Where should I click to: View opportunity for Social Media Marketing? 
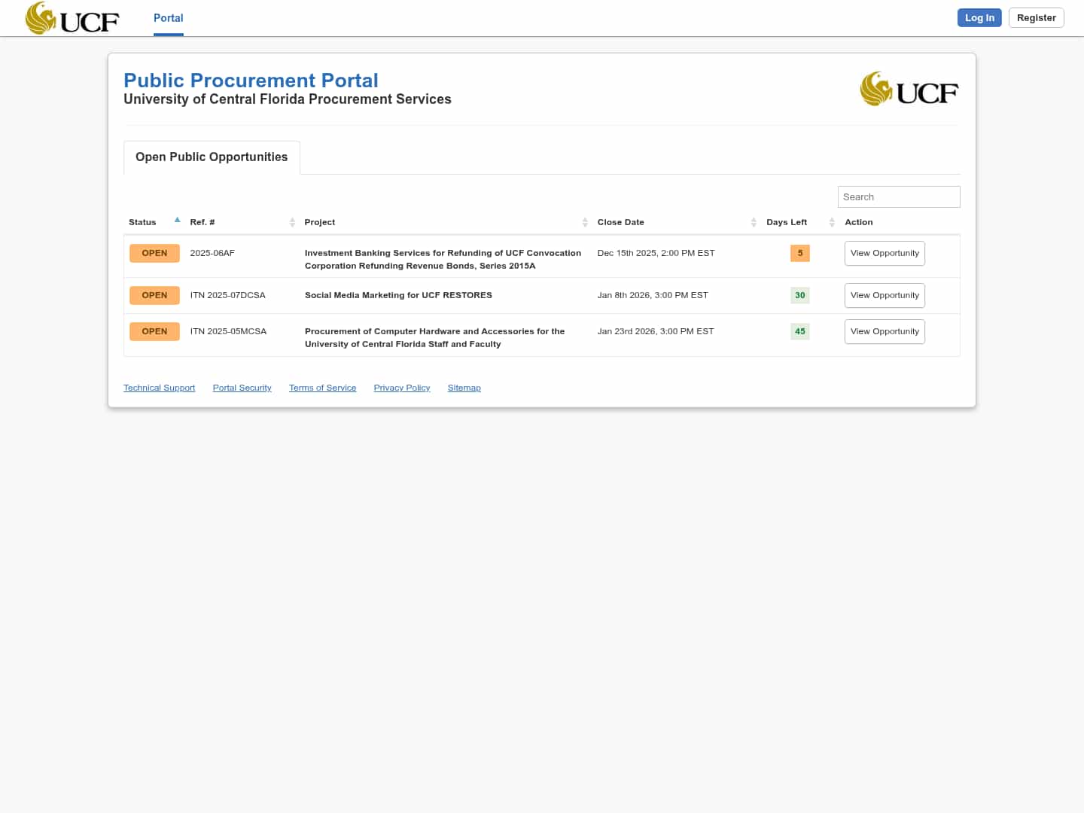coord(885,295)
